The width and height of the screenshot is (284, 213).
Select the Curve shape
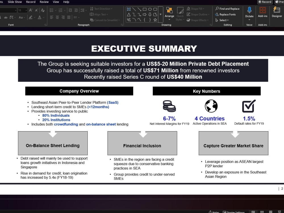(x=139, y=20)
